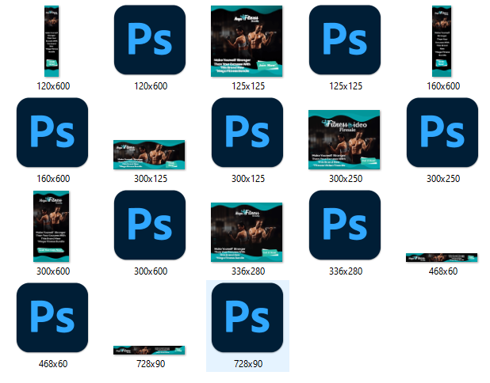Select the 160x600 Photoshop PSD file icon
This screenshot has width=490, height=383.
click(52, 133)
